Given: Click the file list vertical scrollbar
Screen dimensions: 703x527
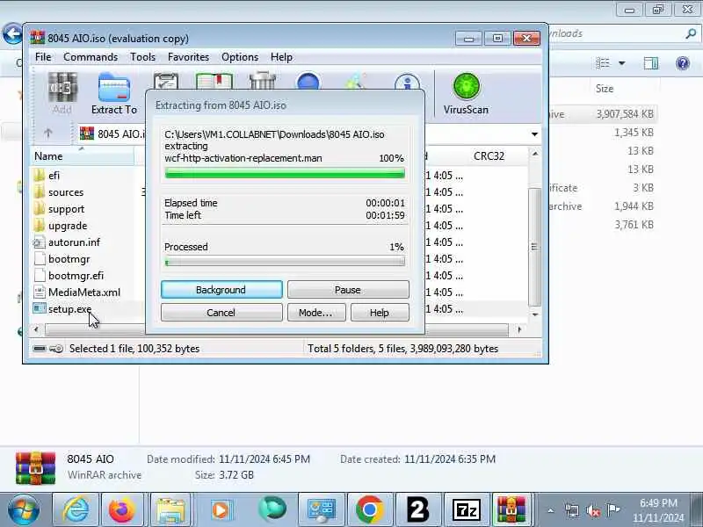Looking at the screenshot, I should (x=534, y=247).
